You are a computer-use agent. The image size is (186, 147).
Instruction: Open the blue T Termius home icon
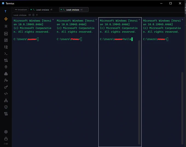tap(5, 11)
